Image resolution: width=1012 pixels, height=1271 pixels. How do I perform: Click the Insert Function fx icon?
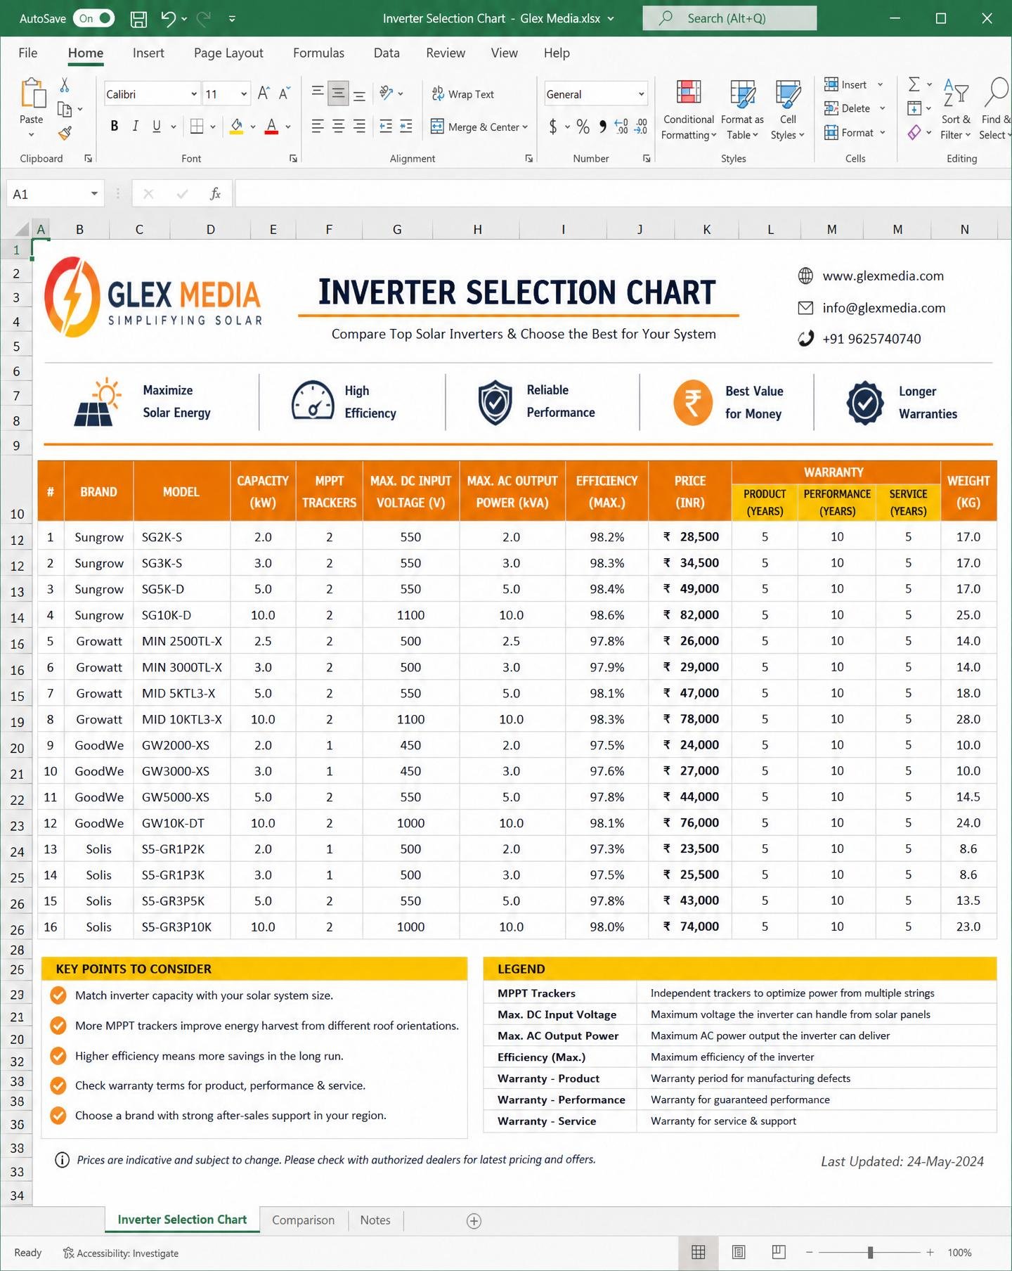[x=215, y=194]
